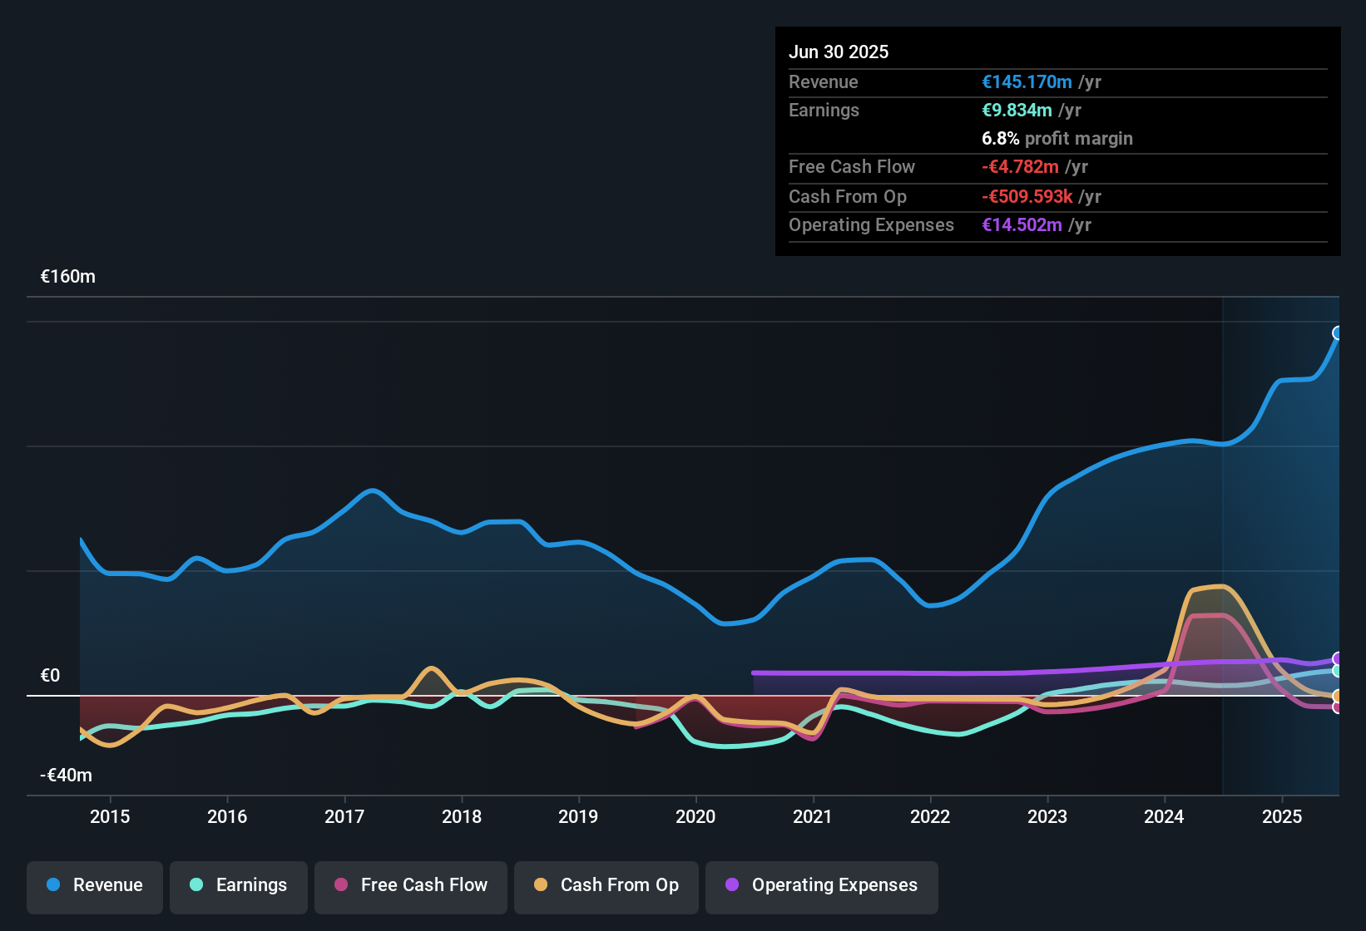Click the teal Earnings dot in the legend
Screen dimensions: 1366x931
[197, 885]
